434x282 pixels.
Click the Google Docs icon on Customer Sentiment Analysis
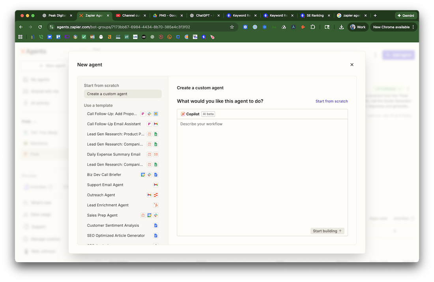pyautogui.click(x=156, y=225)
